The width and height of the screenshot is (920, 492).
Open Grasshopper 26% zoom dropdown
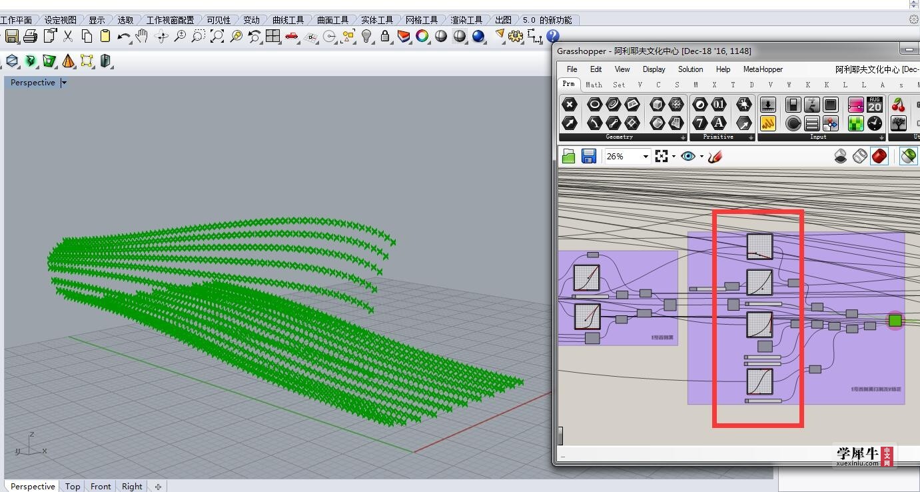tap(646, 156)
